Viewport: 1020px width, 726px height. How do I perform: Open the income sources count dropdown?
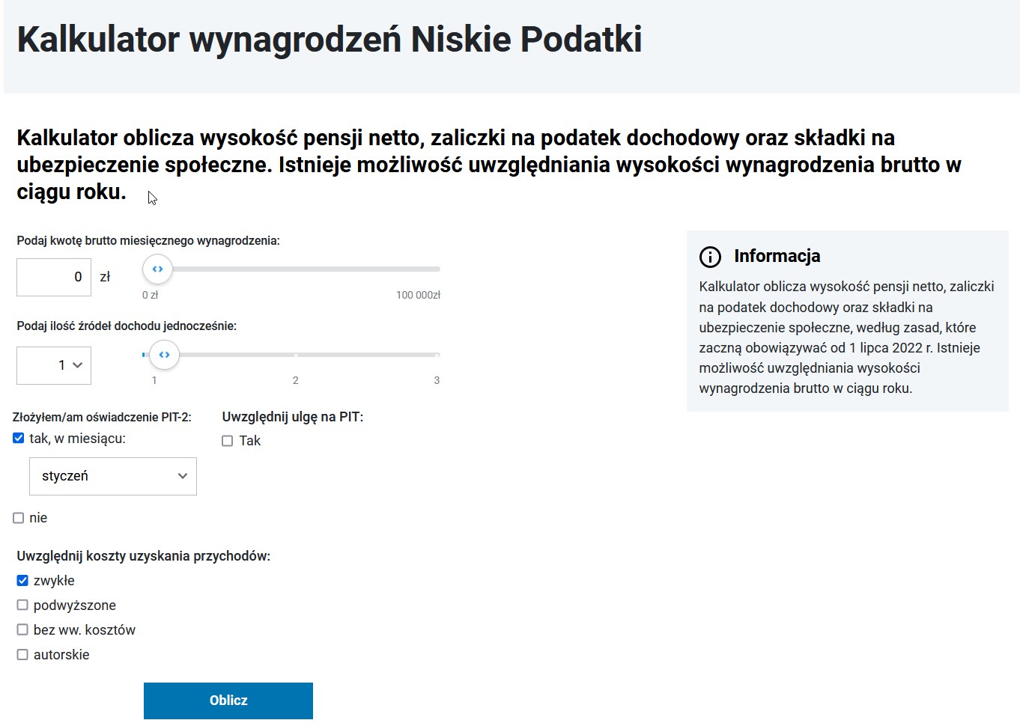54,365
